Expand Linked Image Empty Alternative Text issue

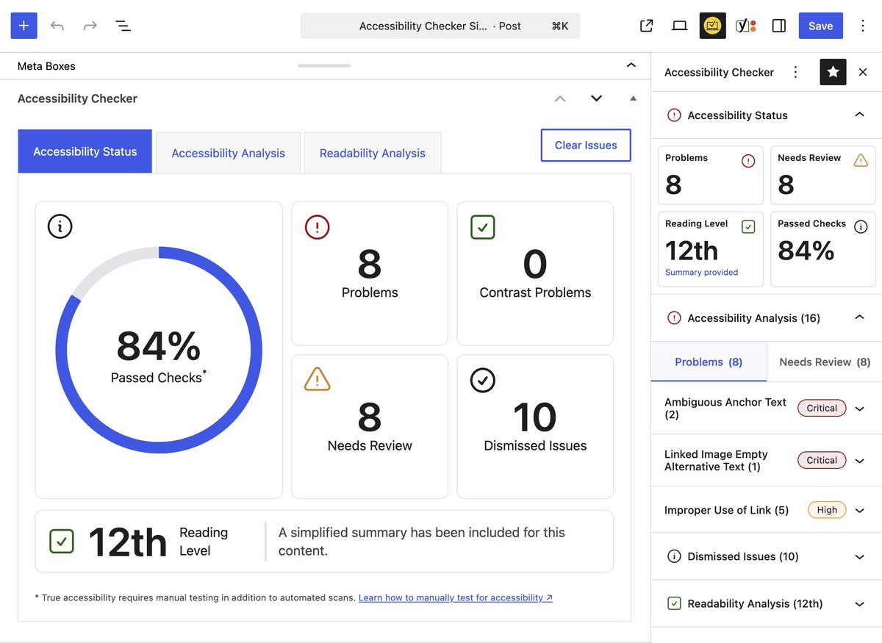(x=859, y=461)
